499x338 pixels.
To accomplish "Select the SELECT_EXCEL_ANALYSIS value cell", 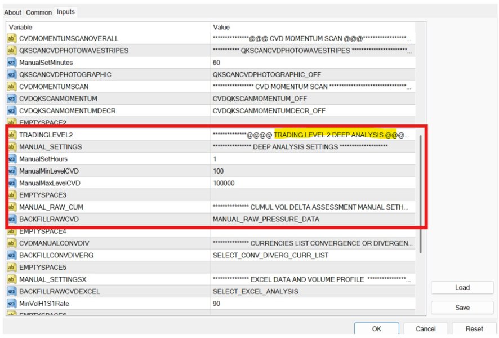I will (x=313, y=292).
